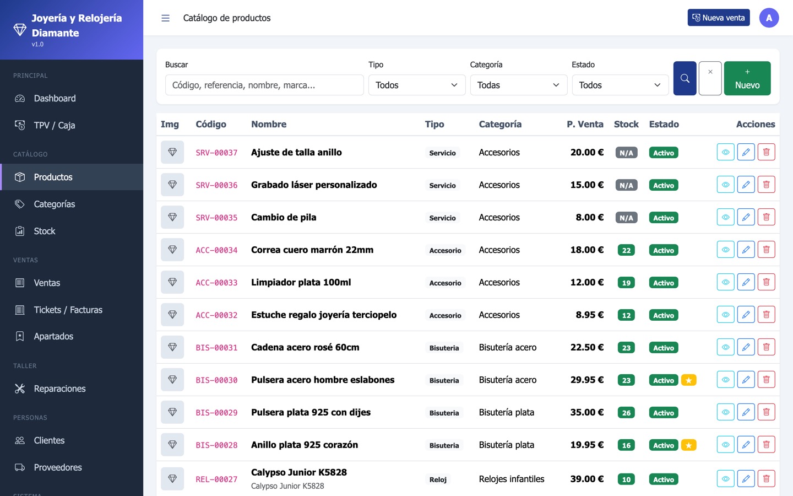793x496 pixels.
Task: View details of Ajuste de talla anillo
Action: 725,152
